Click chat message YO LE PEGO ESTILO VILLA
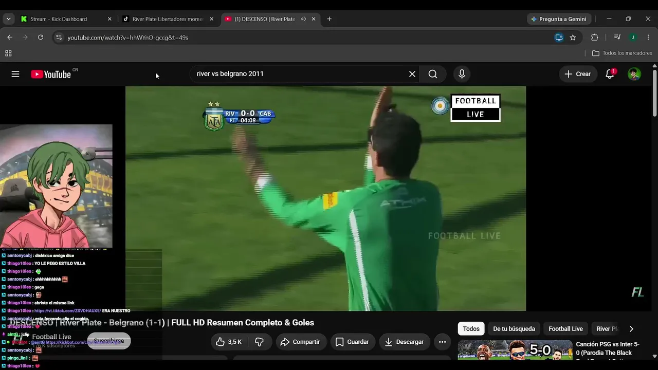This screenshot has width=658, height=370. pos(60,264)
